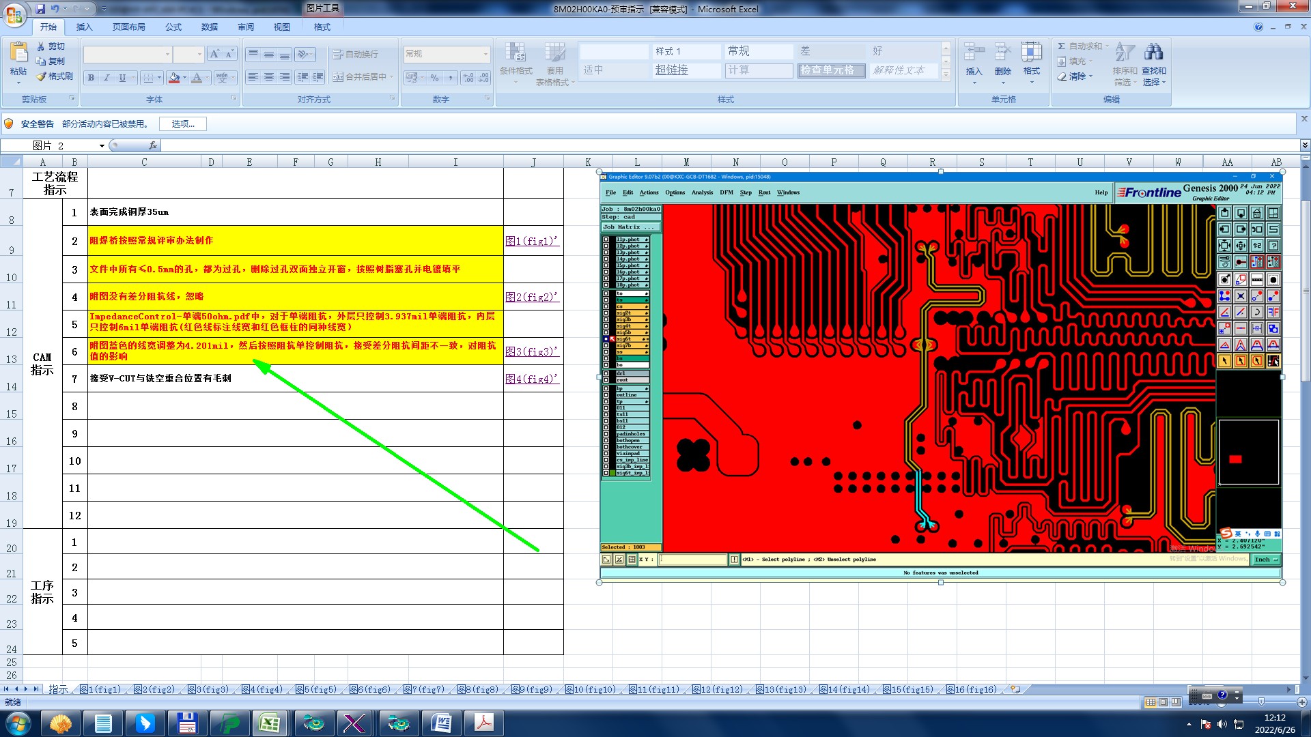Switch to the 2(fig2) sheet tab
This screenshot has width=1311, height=737.
154,689
